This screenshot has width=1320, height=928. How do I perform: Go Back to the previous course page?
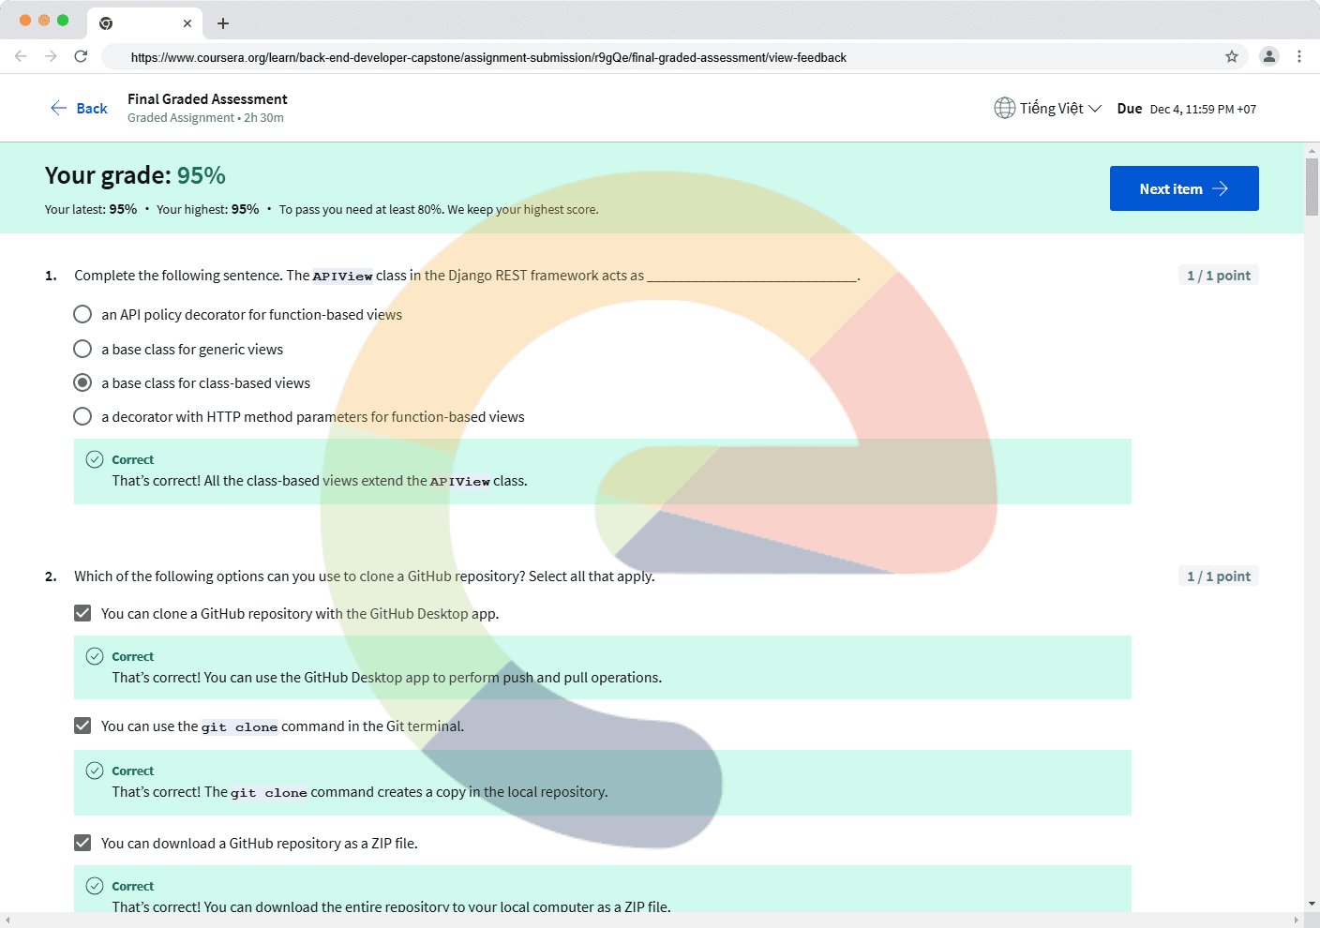80,109
